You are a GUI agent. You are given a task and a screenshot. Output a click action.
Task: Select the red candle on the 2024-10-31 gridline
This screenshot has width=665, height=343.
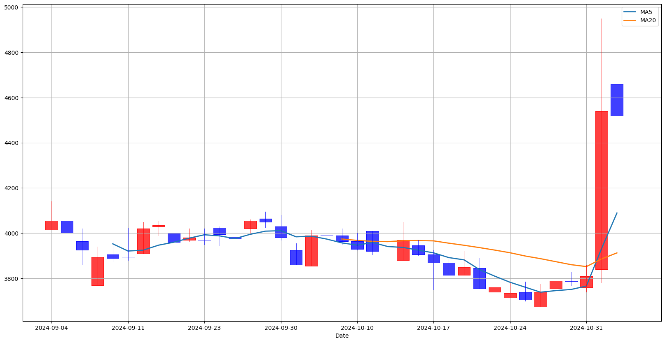(586, 282)
